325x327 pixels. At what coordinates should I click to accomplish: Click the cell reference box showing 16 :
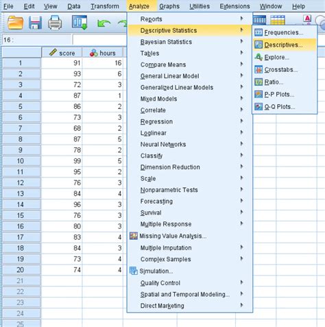(x=37, y=40)
